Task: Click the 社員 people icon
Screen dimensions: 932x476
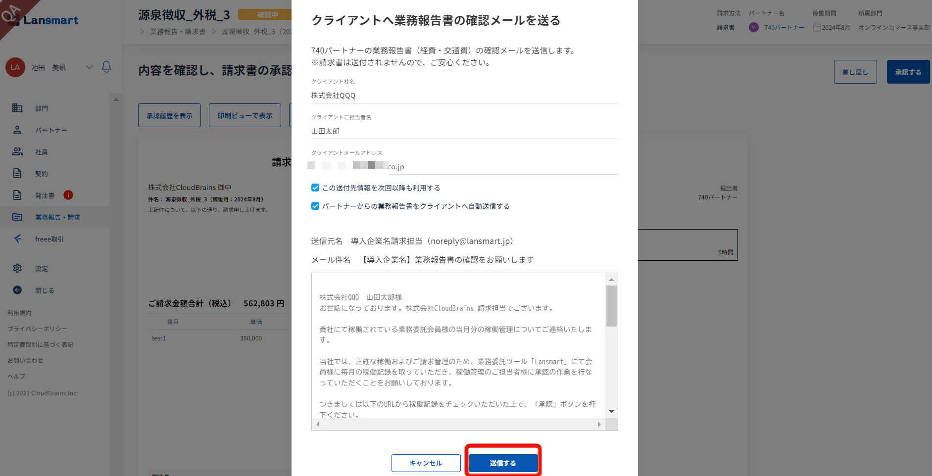Action: coord(17,151)
